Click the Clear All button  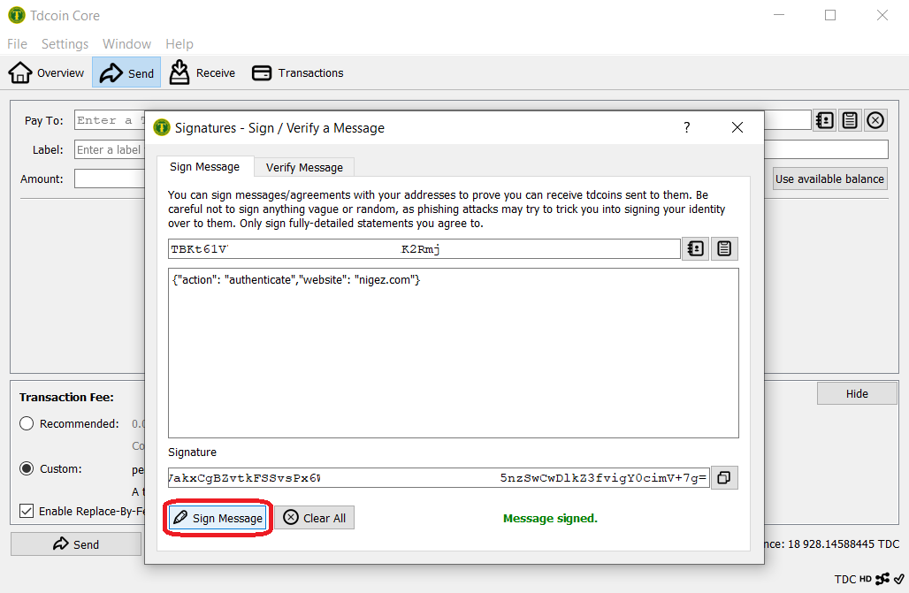tap(315, 518)
